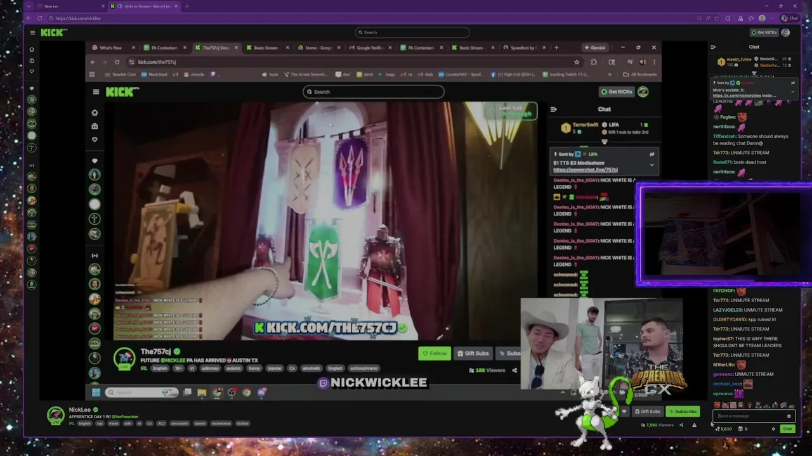The height and width of the screenshot is (456, 812).
Task: Open user avatar menu next to Get KICKs
Action: pos(785,32)
